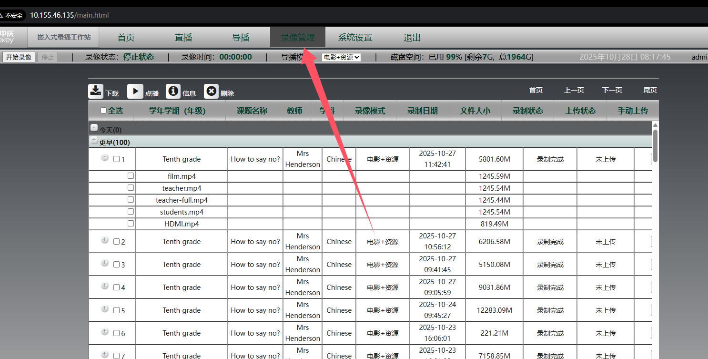Expand recording row 5 details

point(105,309)
